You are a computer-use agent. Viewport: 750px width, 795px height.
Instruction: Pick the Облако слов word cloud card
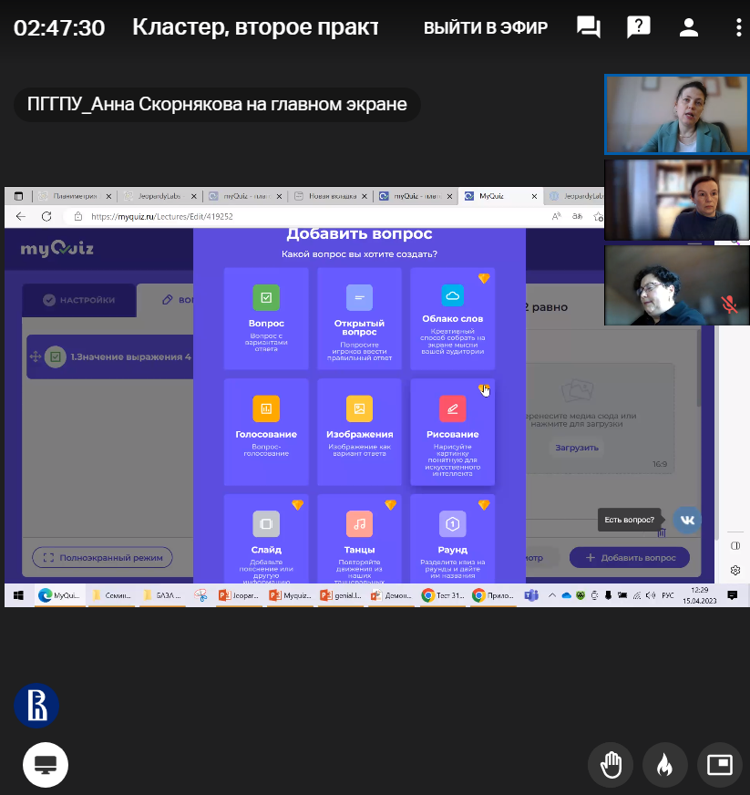(453, 317)
